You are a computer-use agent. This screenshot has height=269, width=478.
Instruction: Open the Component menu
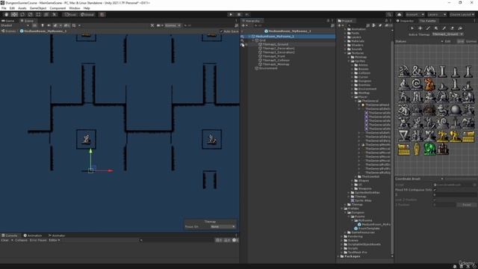pos(58,8)
